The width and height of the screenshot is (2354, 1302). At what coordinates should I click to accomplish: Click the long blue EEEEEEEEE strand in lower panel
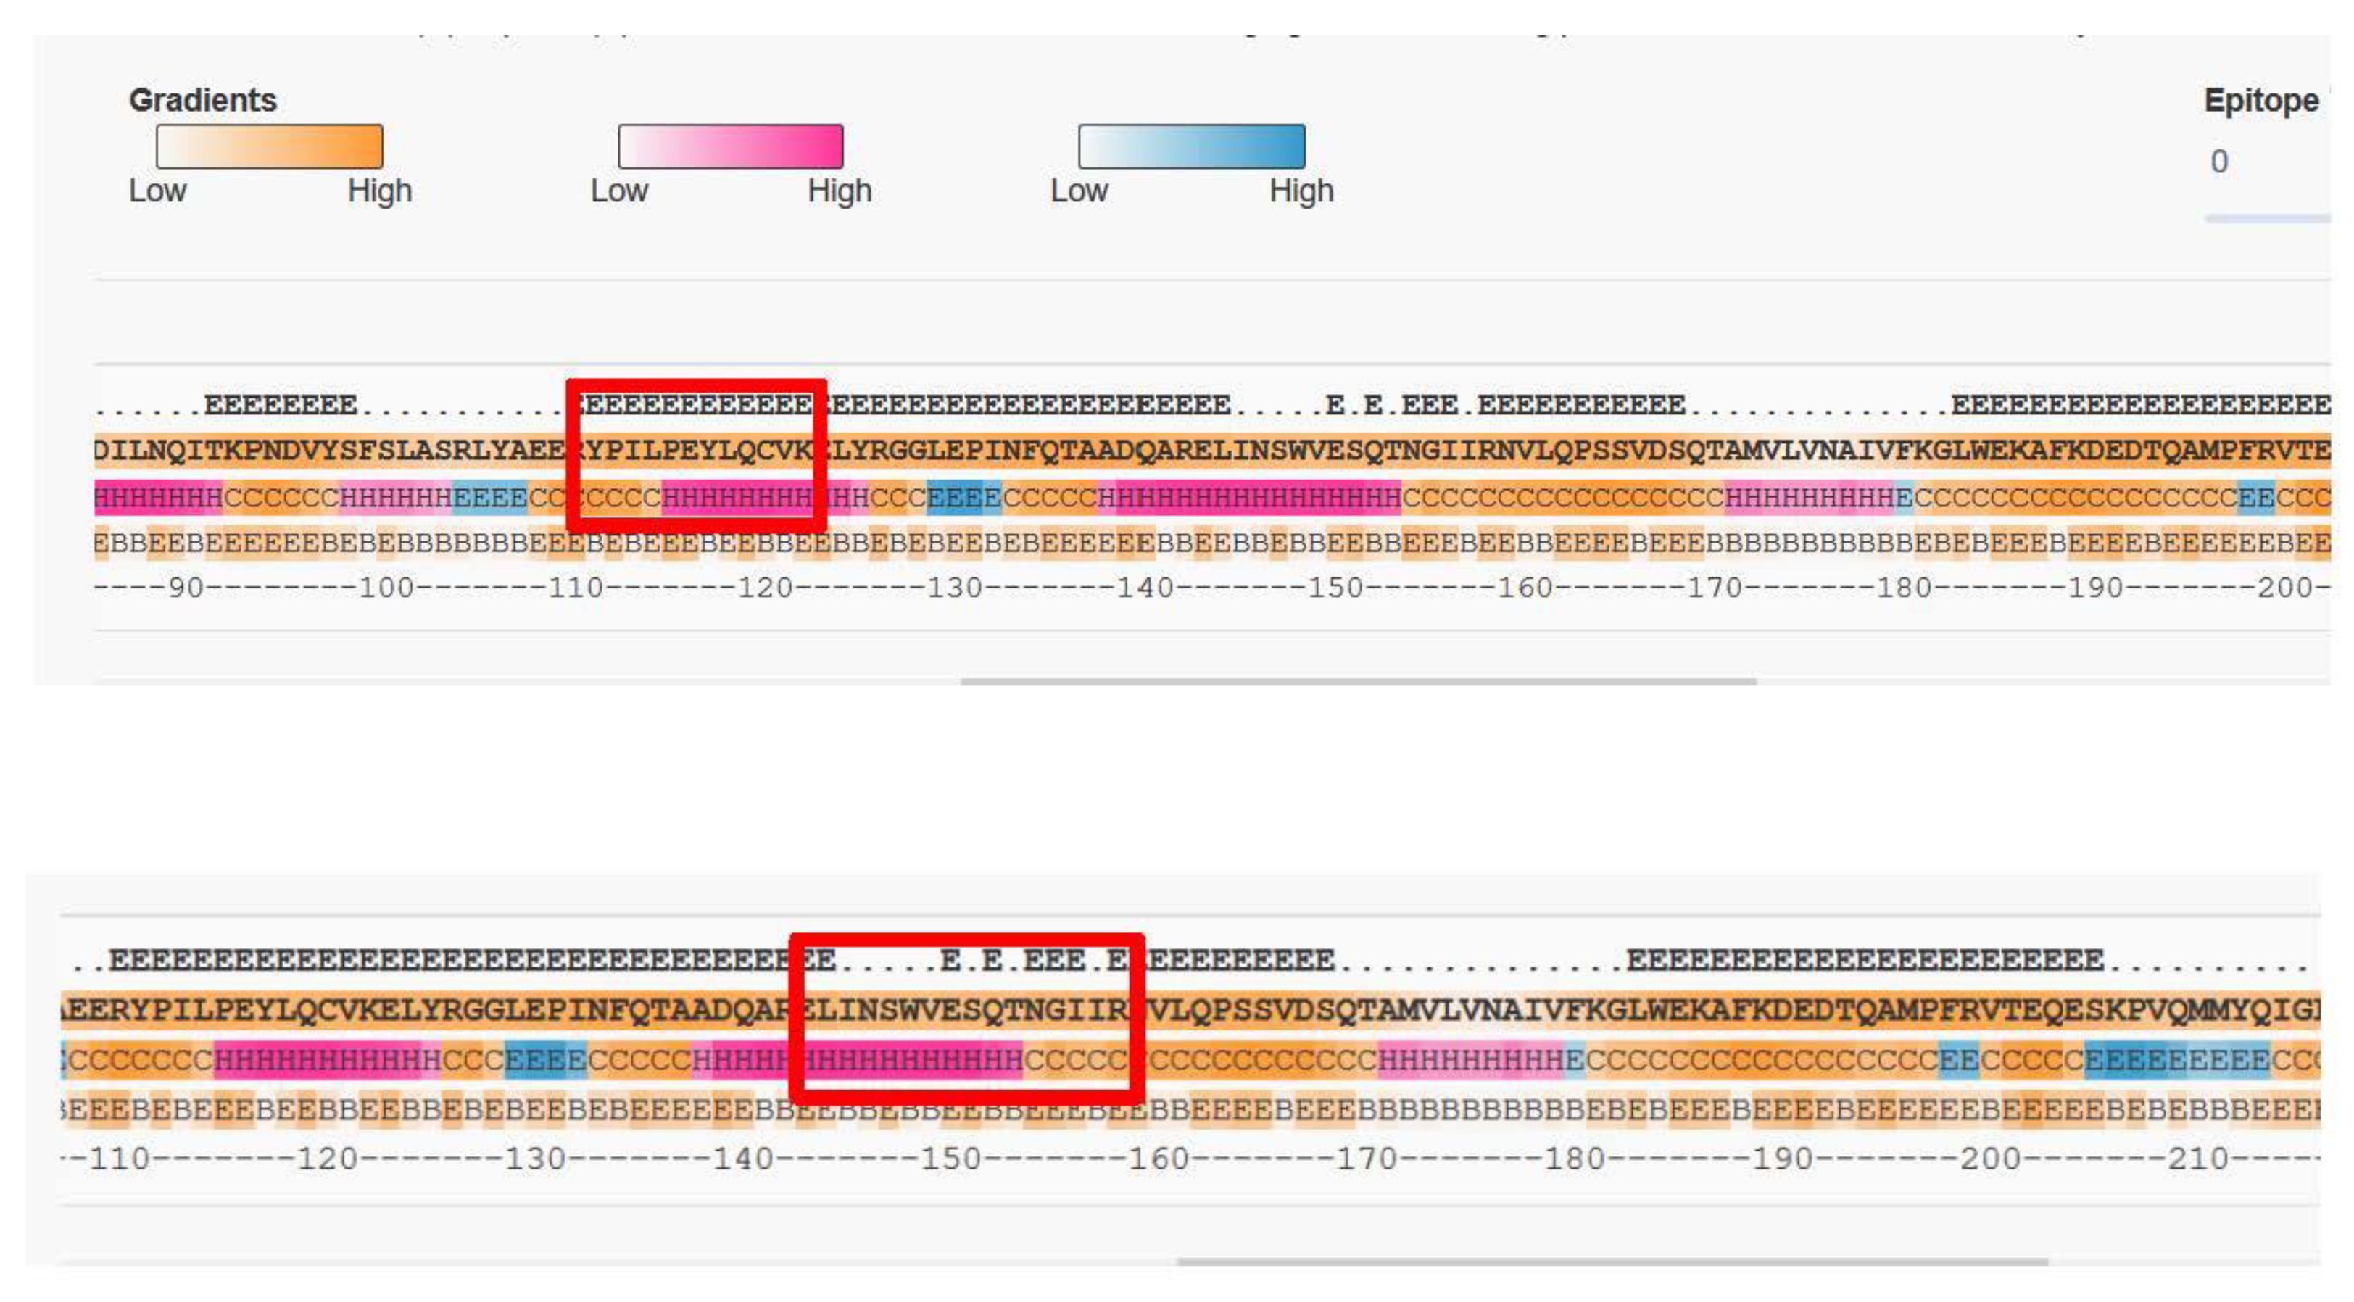click(x=2176, y=1060)
